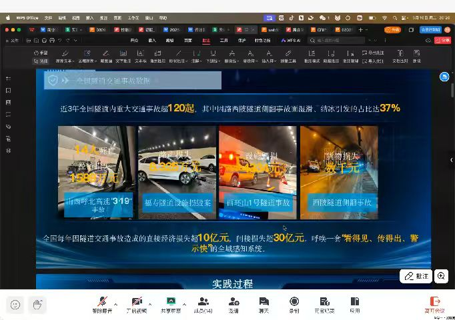Screen dimensions: 455x320
Task: Select the highlighted 批注 ribbon tab
Action: 206,41
